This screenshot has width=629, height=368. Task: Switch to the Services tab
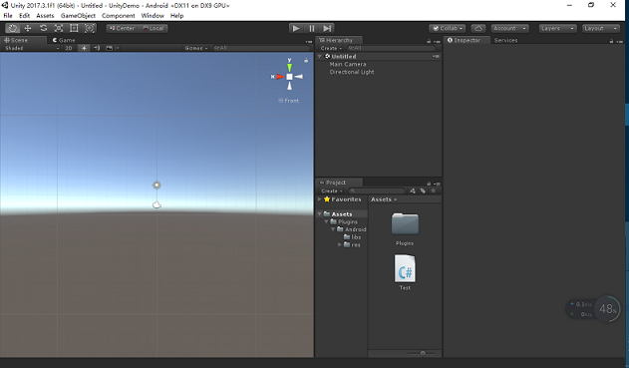pos(505,40)
